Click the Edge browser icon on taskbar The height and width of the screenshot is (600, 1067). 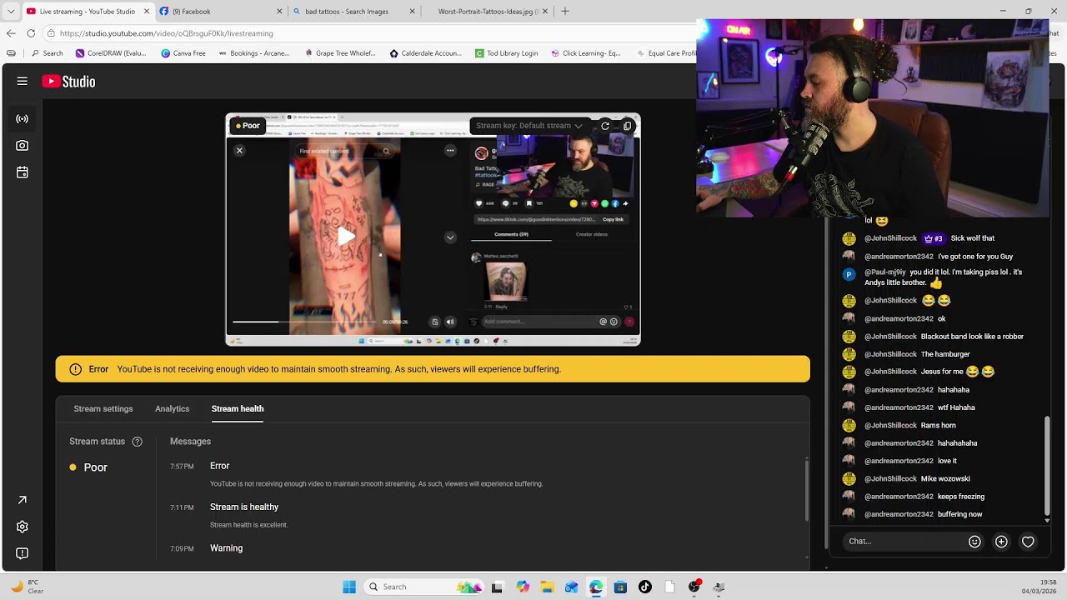click(596, 587)
